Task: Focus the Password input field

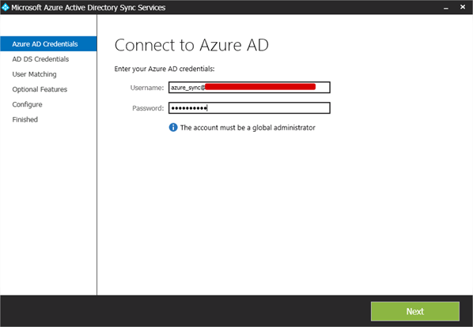Action: [249, 107]
